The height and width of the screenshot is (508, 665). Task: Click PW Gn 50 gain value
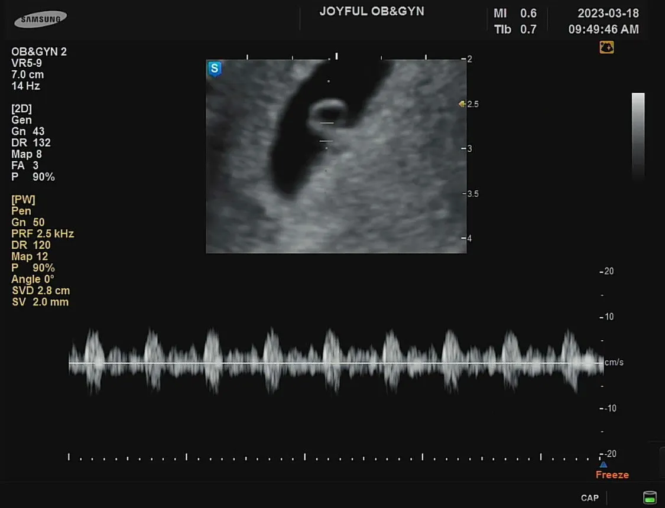click(28, 223)
